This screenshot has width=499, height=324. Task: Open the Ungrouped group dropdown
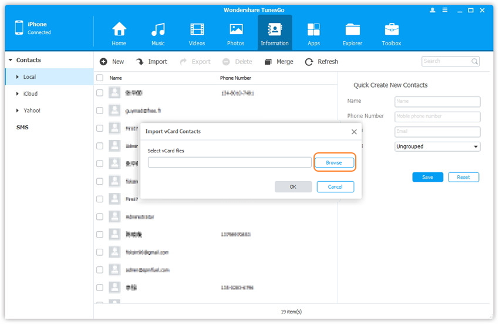tap(437, 146)
